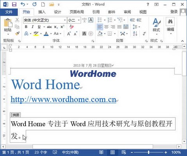Click the Sort A-Z icon

tap(135, 34)
